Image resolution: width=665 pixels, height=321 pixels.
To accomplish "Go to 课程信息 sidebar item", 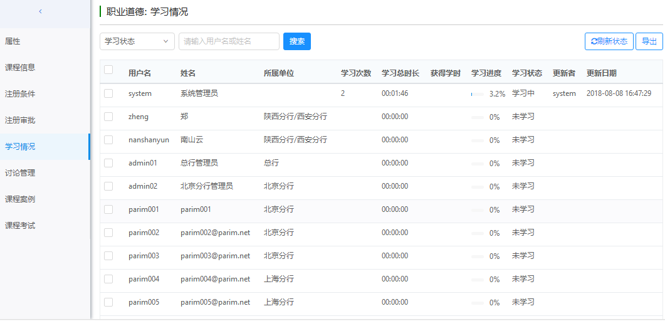I will pyautogui.click(x=20, y=68).
